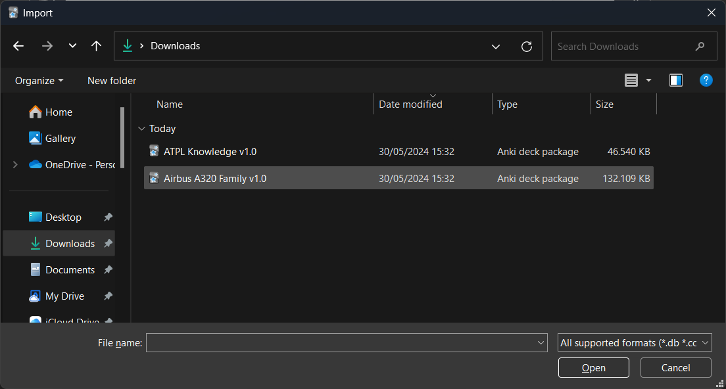Click the pin icon next to Downloads
Screen dimensions: 726x389
108,243
